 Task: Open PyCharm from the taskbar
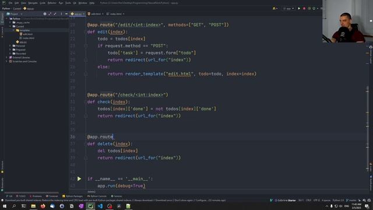point(90,206)
